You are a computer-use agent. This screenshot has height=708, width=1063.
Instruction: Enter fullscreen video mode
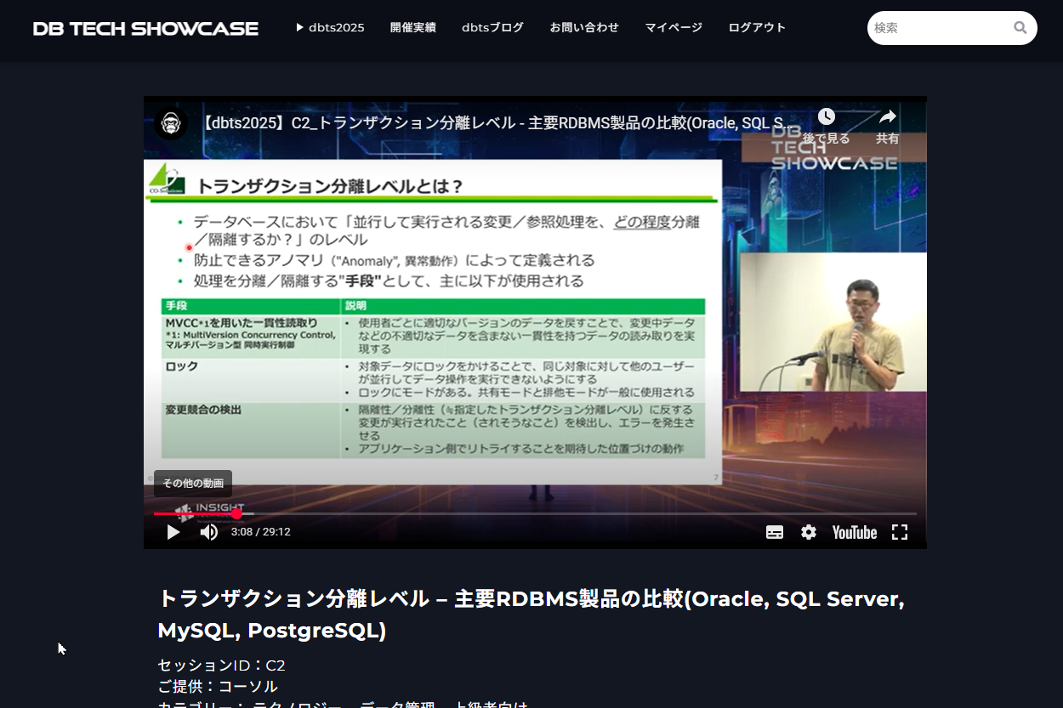[x=900, y=532]
